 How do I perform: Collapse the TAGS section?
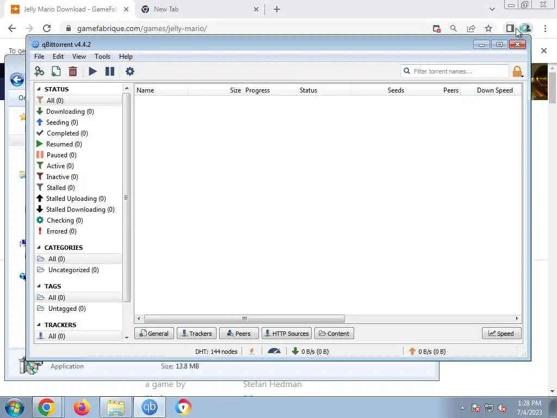tap(39, 286)
